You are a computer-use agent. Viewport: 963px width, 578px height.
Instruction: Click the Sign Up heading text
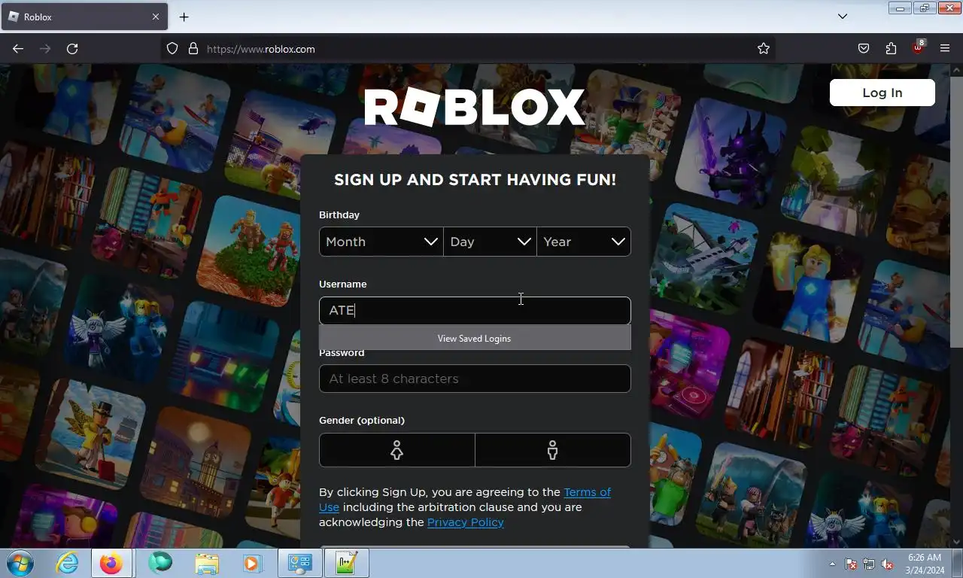click(x=475, y=180)
